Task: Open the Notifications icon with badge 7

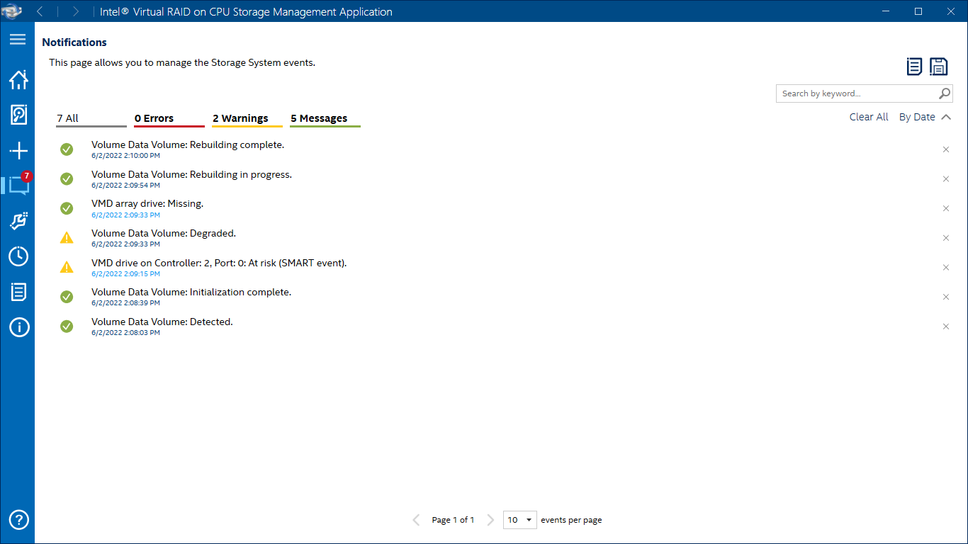Action: 18,184
